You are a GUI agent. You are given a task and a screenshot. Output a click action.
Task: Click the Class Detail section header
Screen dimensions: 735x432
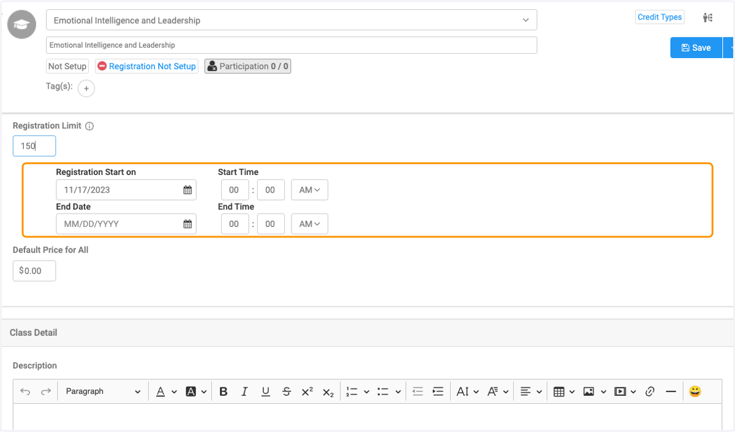point(367,333)
